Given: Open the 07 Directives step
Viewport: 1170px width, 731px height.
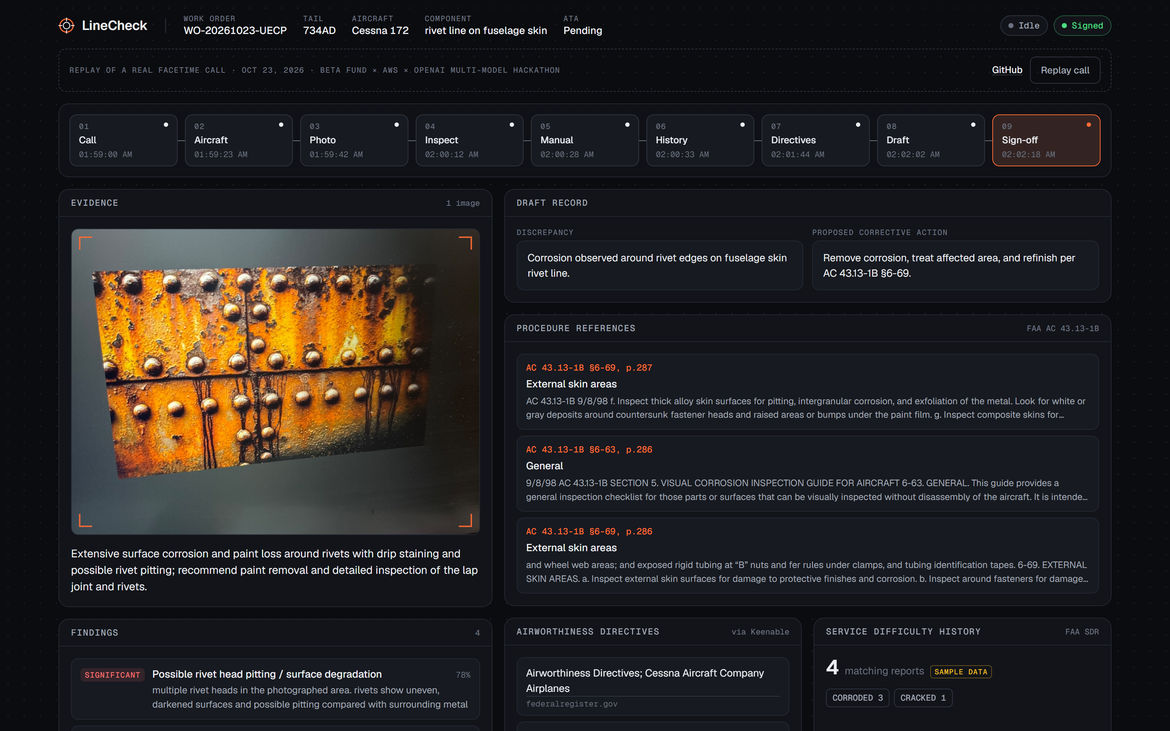Looking at the screenshot, I should tap(816, 140).
